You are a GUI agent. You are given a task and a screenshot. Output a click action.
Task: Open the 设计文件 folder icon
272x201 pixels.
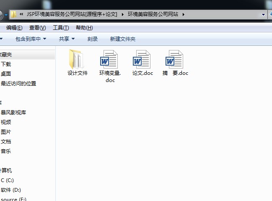[77, 59]
